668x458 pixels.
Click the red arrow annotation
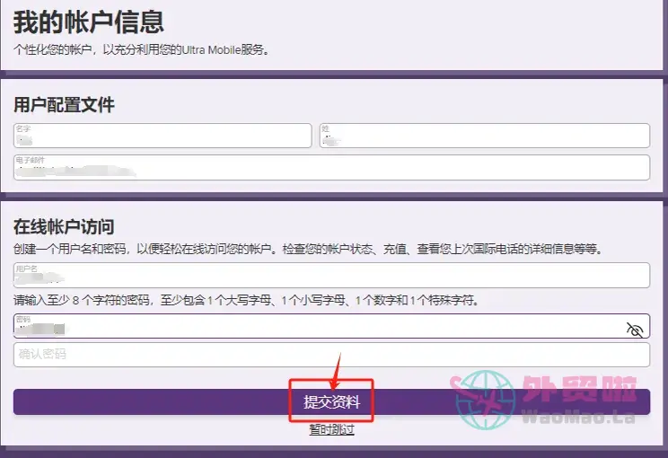tap(334, 370)
